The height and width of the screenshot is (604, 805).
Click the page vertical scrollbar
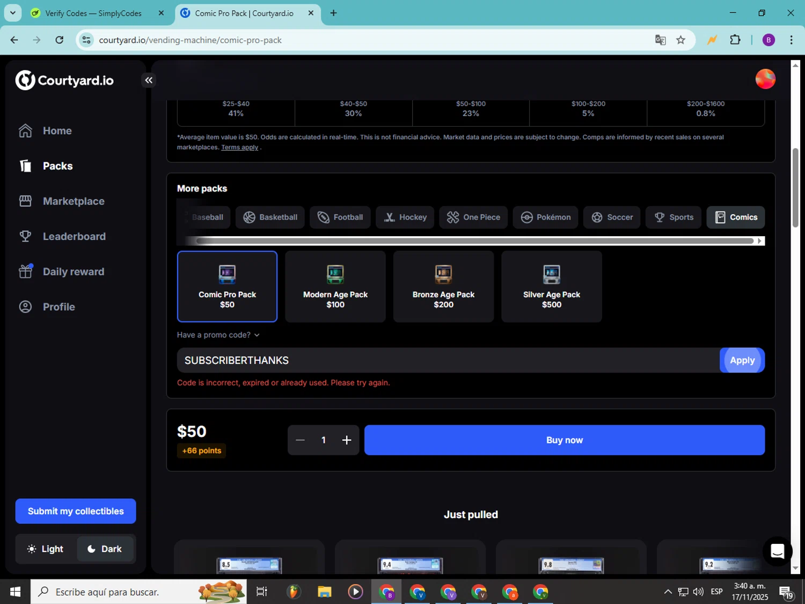(x=795, y=188)
